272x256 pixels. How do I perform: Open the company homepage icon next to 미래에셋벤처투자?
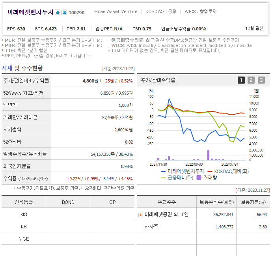[x=58, y=12]
